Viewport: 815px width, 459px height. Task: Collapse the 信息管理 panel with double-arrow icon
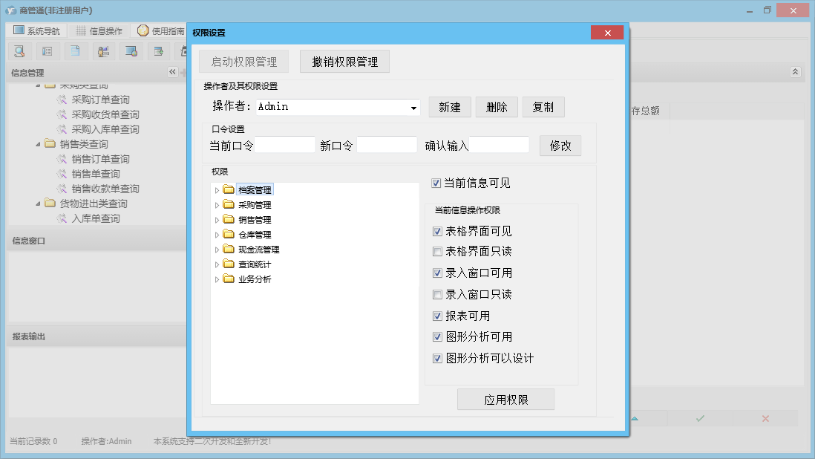point(172,72)
